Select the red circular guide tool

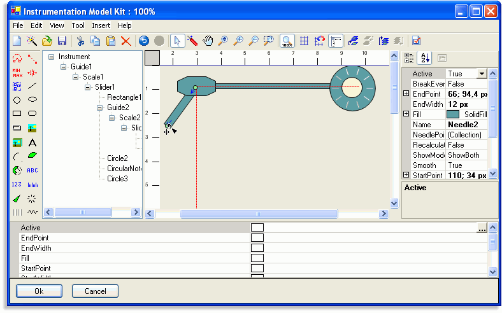17,59
